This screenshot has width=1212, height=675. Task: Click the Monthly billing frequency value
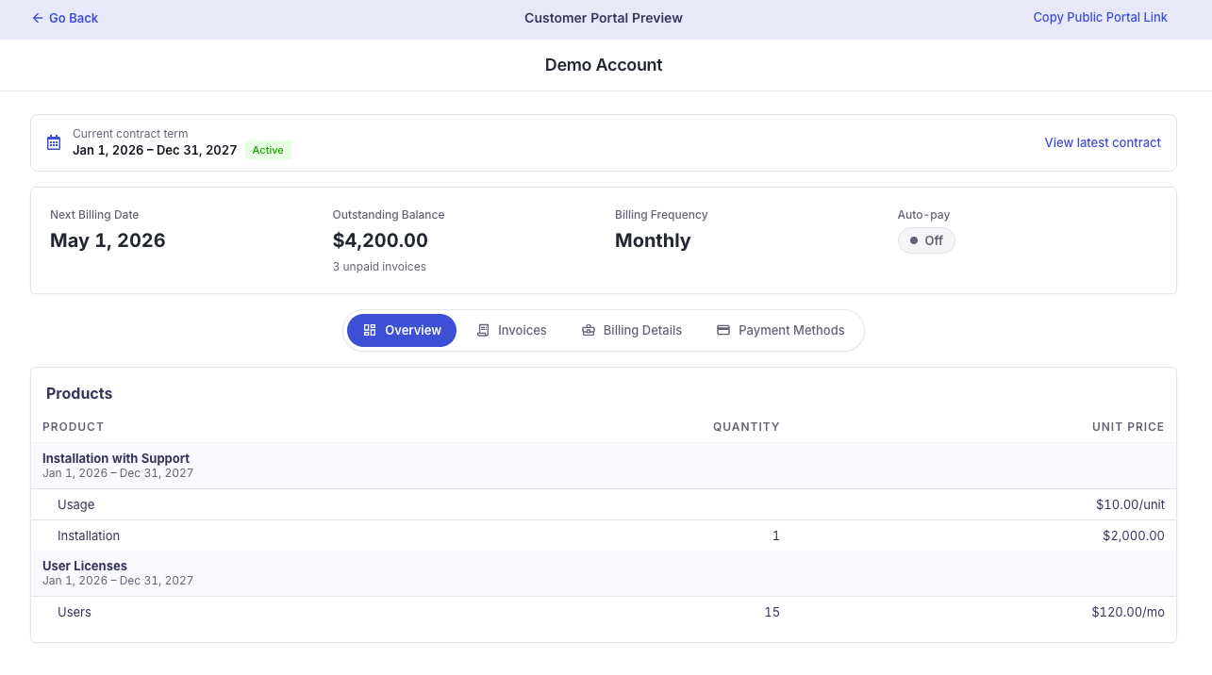pos(653,240)
